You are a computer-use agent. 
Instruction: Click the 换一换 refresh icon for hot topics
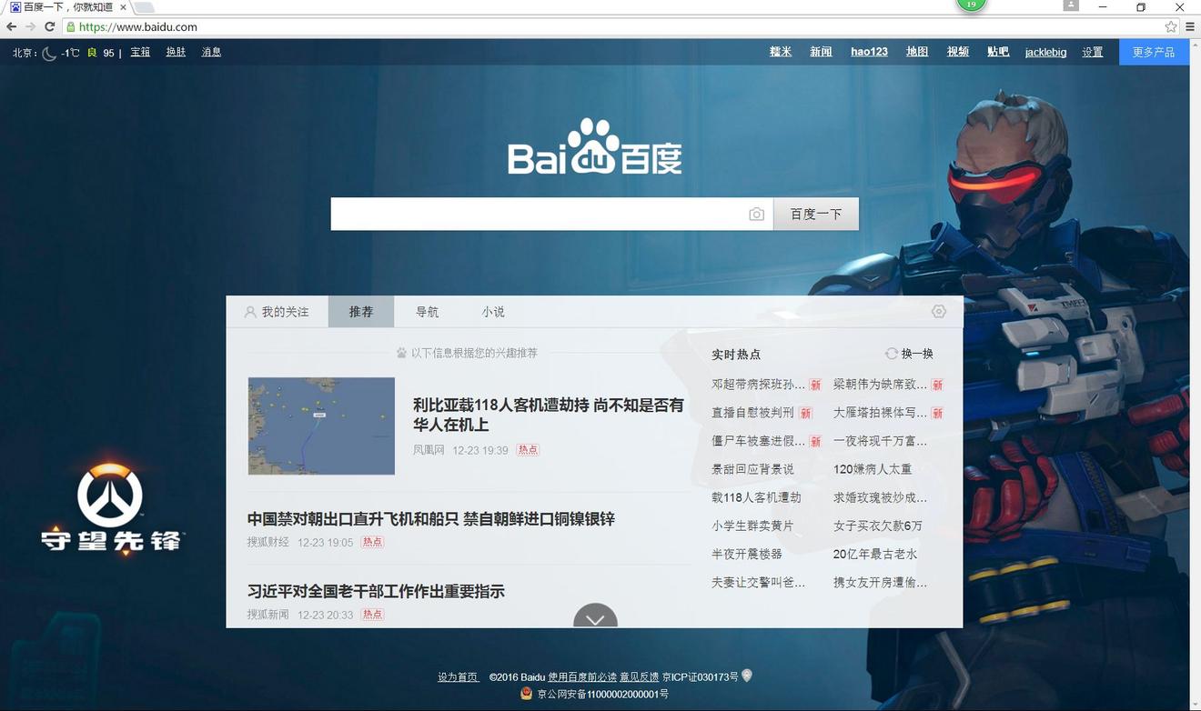pos(892,354)
